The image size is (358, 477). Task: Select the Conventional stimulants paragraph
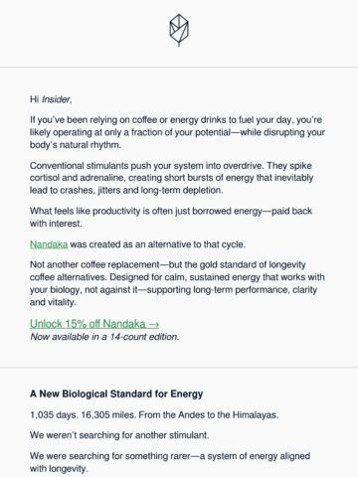click(x=171, y=178)
